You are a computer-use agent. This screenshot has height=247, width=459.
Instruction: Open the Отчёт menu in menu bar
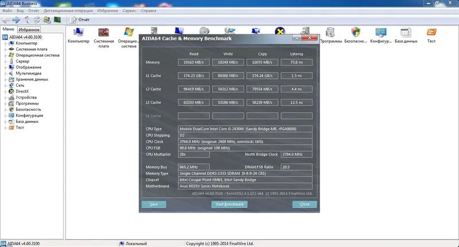(34, 11)
